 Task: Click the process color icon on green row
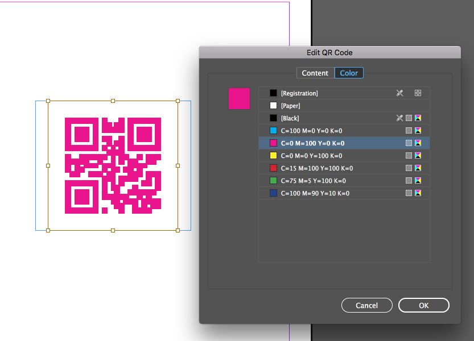pos(409,181)
